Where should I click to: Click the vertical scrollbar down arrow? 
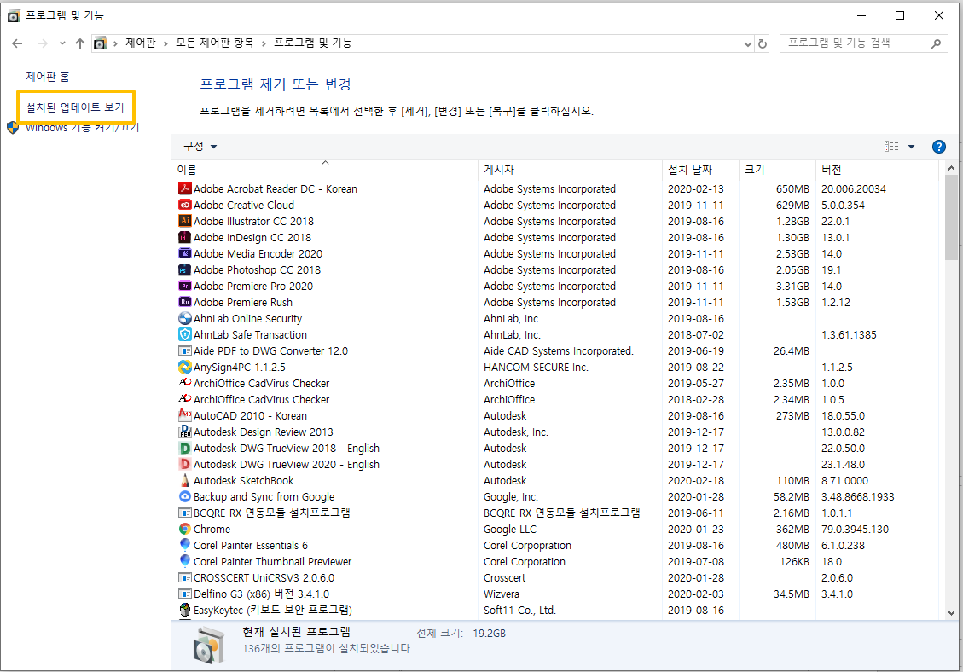[x=951, y=612]
